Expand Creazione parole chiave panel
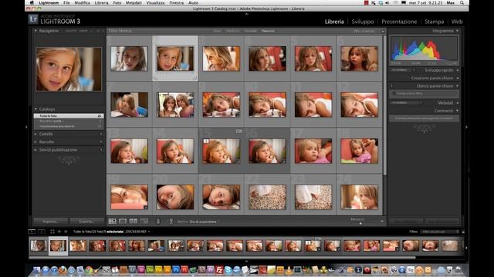Image resolution: width=494 pixels, height=277 pixels. 457,78
